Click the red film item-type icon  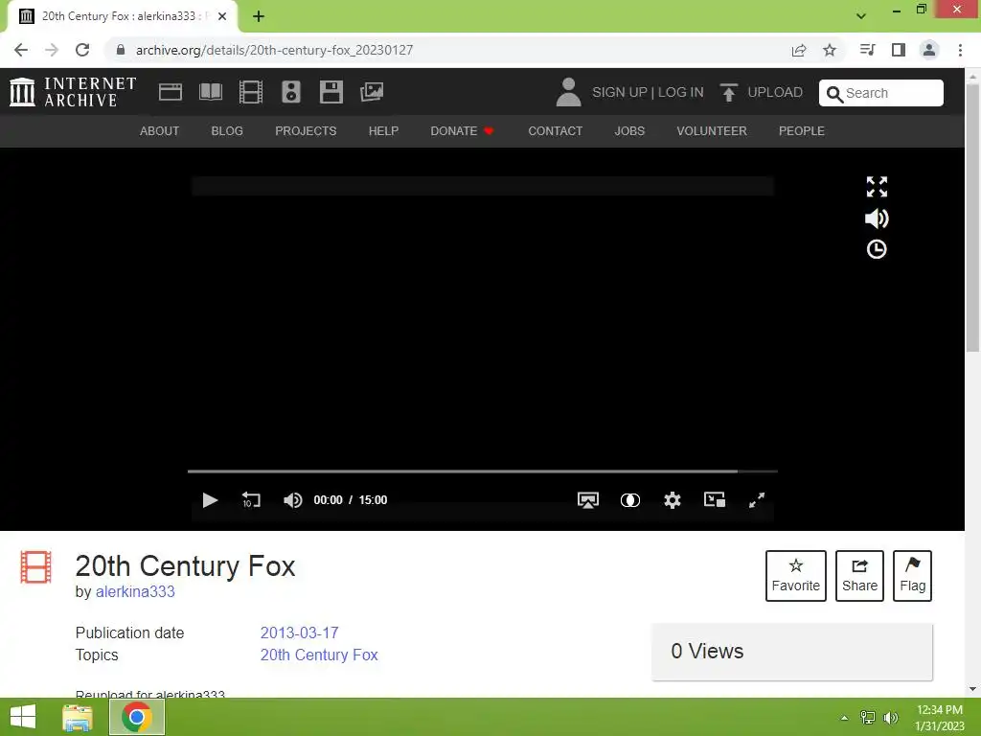coord(35,567)
